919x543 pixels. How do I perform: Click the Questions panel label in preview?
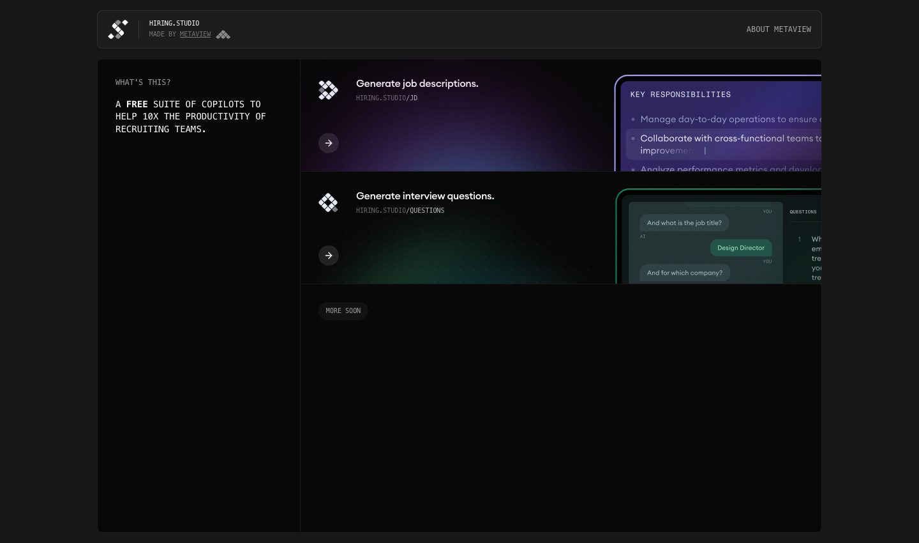click(803, 212)
